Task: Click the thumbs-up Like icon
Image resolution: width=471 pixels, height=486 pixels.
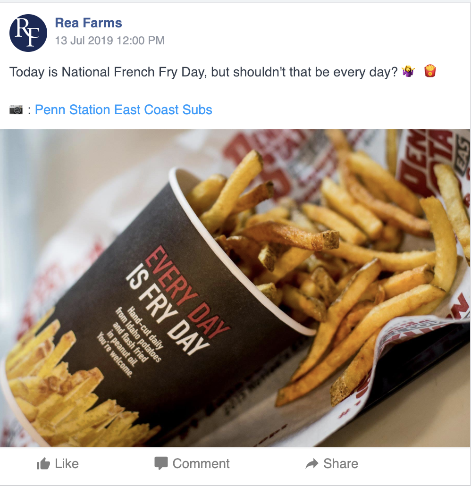Action: (x=43, y=464)
